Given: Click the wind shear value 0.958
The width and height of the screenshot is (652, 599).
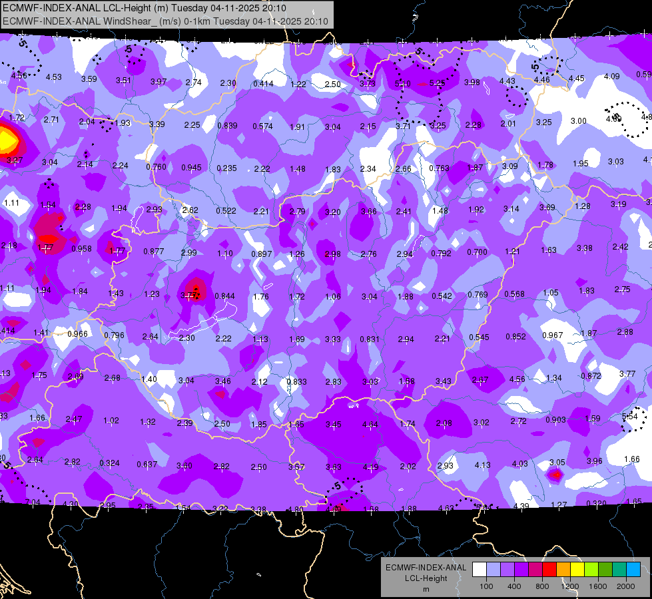Looking at the screenshot, I should coord(81,248).
